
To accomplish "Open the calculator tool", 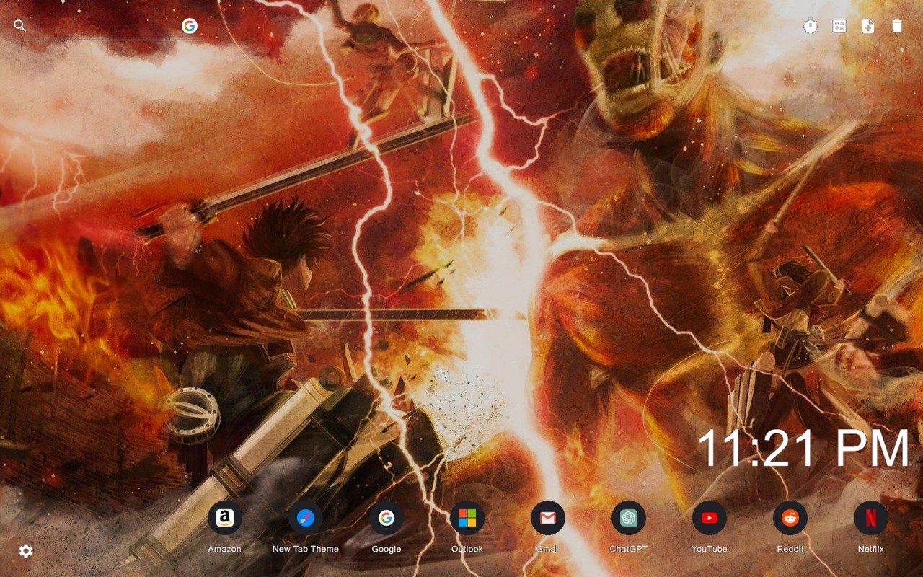I will point(839,26).
